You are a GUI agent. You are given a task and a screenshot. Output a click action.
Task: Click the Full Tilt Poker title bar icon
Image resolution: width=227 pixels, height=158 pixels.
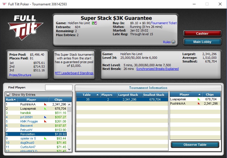(4, 4)
